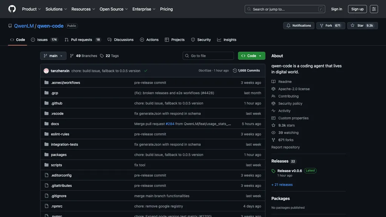This screenshot has height=217, width=386.
Task: Click the Sign up button
Action: (x=357, y=9)
